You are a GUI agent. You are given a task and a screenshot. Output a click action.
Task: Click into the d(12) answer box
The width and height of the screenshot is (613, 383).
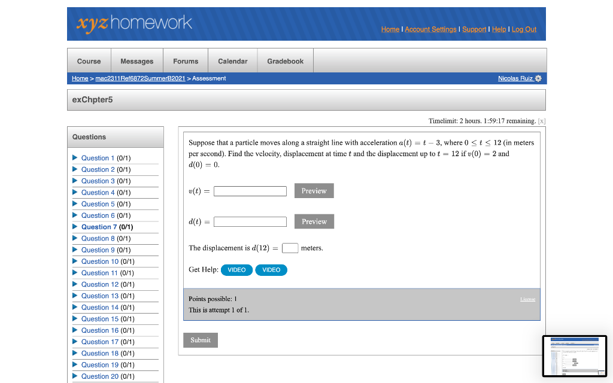[x=290, y=248]
